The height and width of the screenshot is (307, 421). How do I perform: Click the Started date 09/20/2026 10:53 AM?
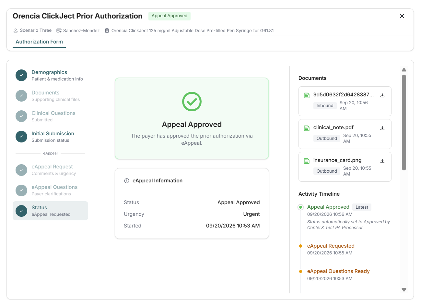coord(233,226)
